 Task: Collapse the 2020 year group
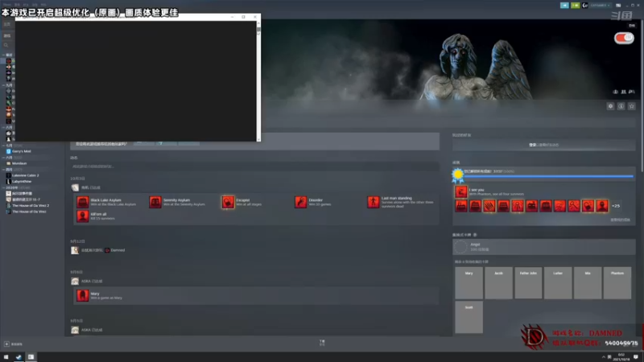(x=4, y=187)
